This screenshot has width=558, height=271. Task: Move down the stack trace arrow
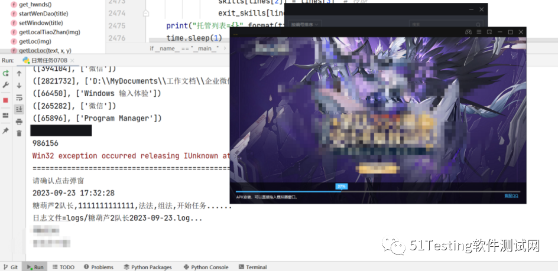coord(20,86)
